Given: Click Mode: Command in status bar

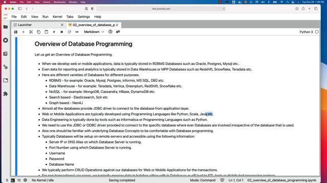Looking at the screenshot, I should (202, 180).
